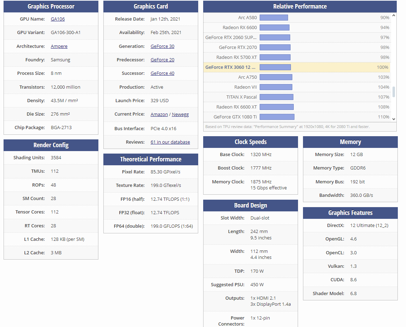
Task: Click the Feb 25th, 2021 availability value
Action: [x=166, y=33]
